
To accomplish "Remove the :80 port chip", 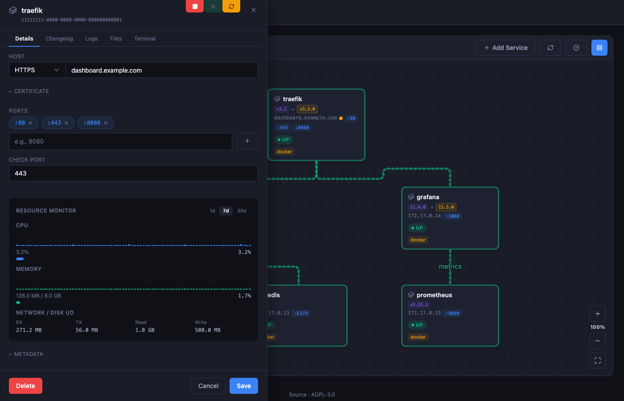I will point(30,123).
